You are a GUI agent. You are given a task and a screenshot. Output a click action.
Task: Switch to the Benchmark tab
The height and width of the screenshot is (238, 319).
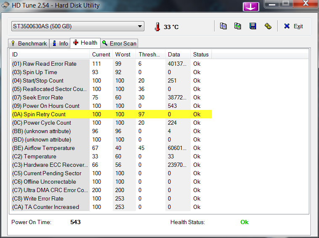[29, 43]
